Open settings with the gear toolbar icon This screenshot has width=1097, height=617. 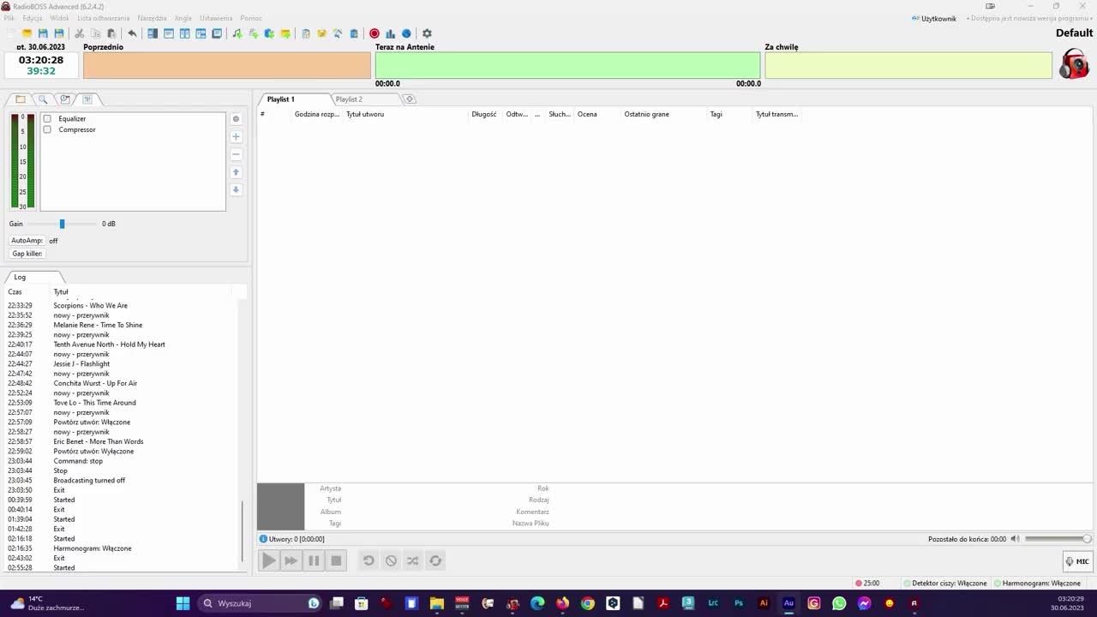coord(427,33)
